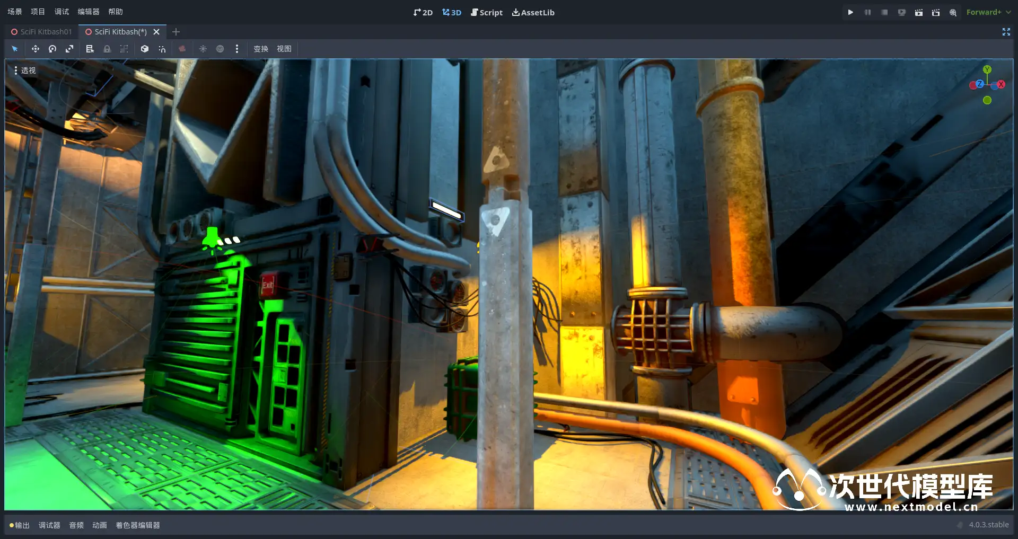The width and height of the screenshot is (1018, 539).
Task: Activate the Select mode arrow tool
Action: [15, 49]
